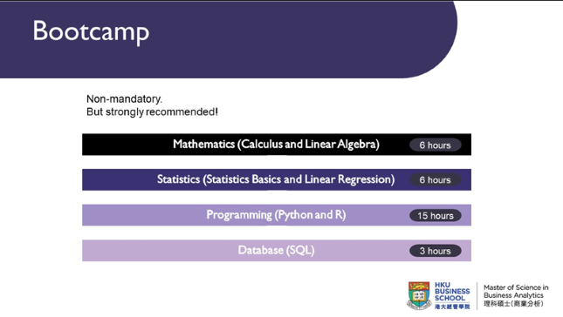Click the Non-mandatory text line
The height and width of the screenshot is (317, 563).
124,99
